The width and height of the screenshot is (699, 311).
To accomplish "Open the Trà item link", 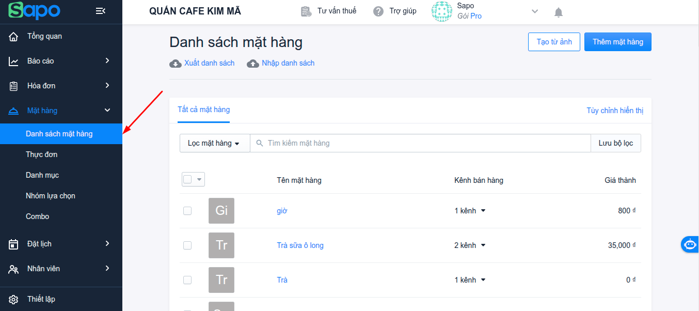I will [x=282, y=280].
